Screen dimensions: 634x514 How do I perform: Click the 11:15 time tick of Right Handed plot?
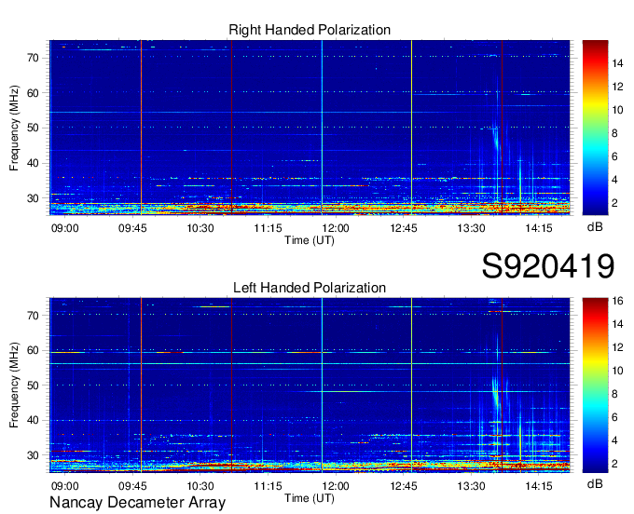(269, 228)
